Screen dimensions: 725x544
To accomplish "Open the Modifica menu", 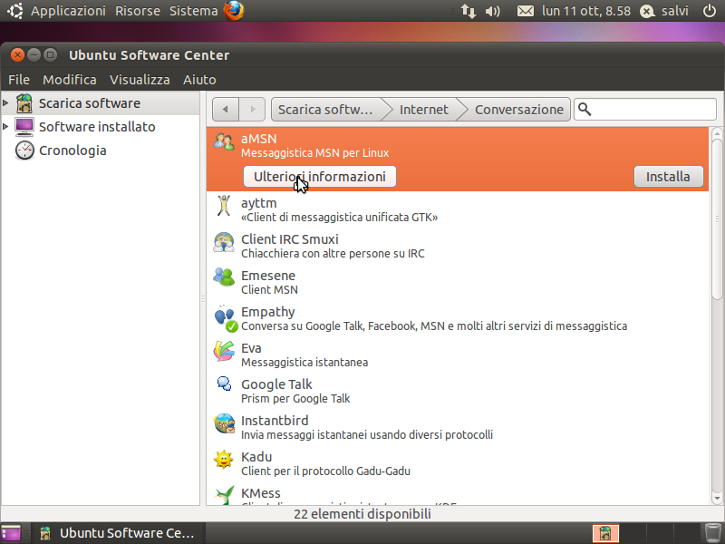I will click(70, 80).
